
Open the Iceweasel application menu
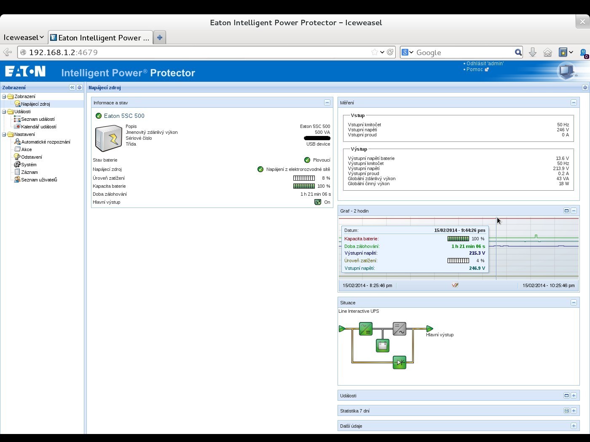pos(24,37)
